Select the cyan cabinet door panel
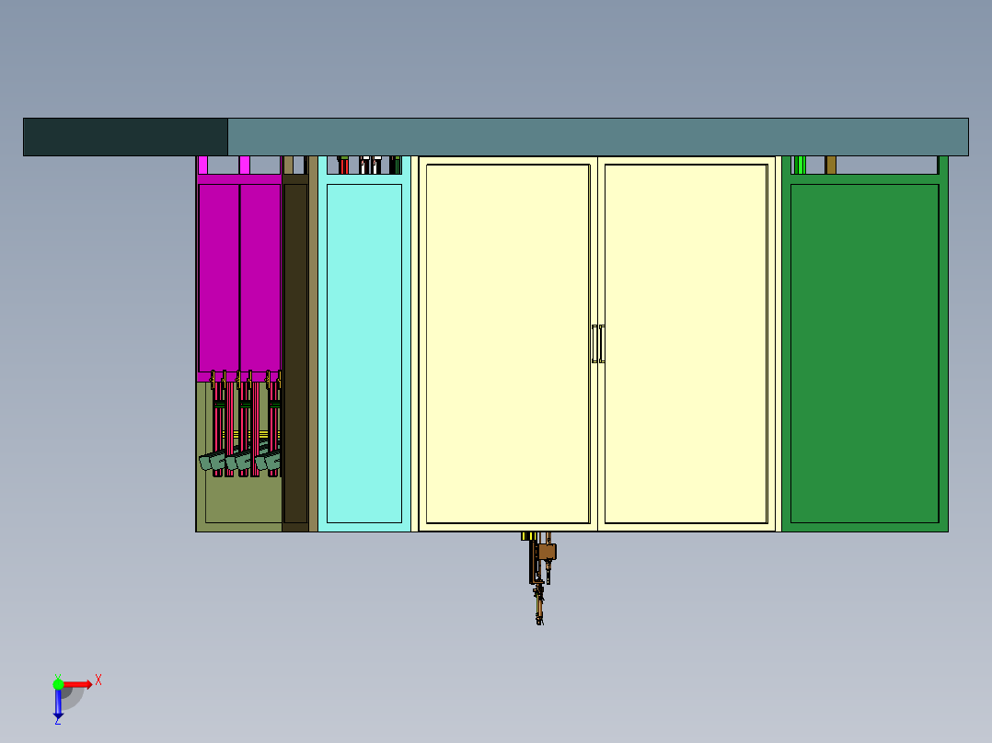Viewport: 992px width, 743px height. [364, 353]
